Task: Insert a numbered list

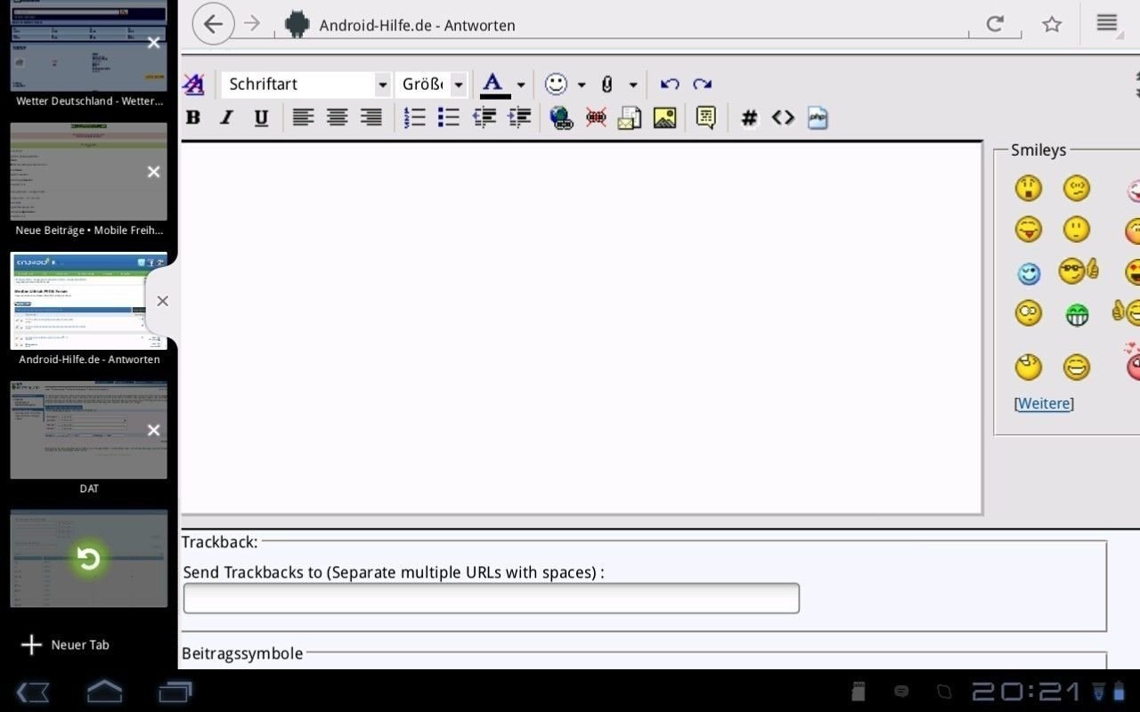Action: (415, 117)
